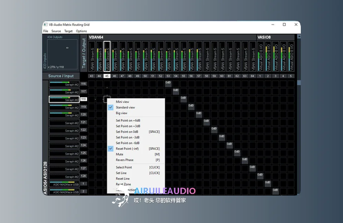Select the highlighted VBAN Stream5 output channel 45 strip

coord(107,56)
